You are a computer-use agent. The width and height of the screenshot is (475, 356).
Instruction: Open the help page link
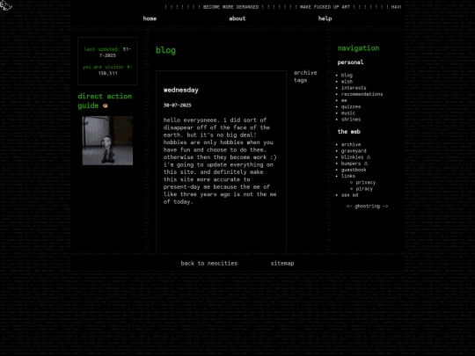point(325,18)
